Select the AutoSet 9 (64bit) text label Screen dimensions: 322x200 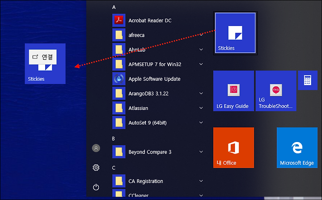point(148,123)
